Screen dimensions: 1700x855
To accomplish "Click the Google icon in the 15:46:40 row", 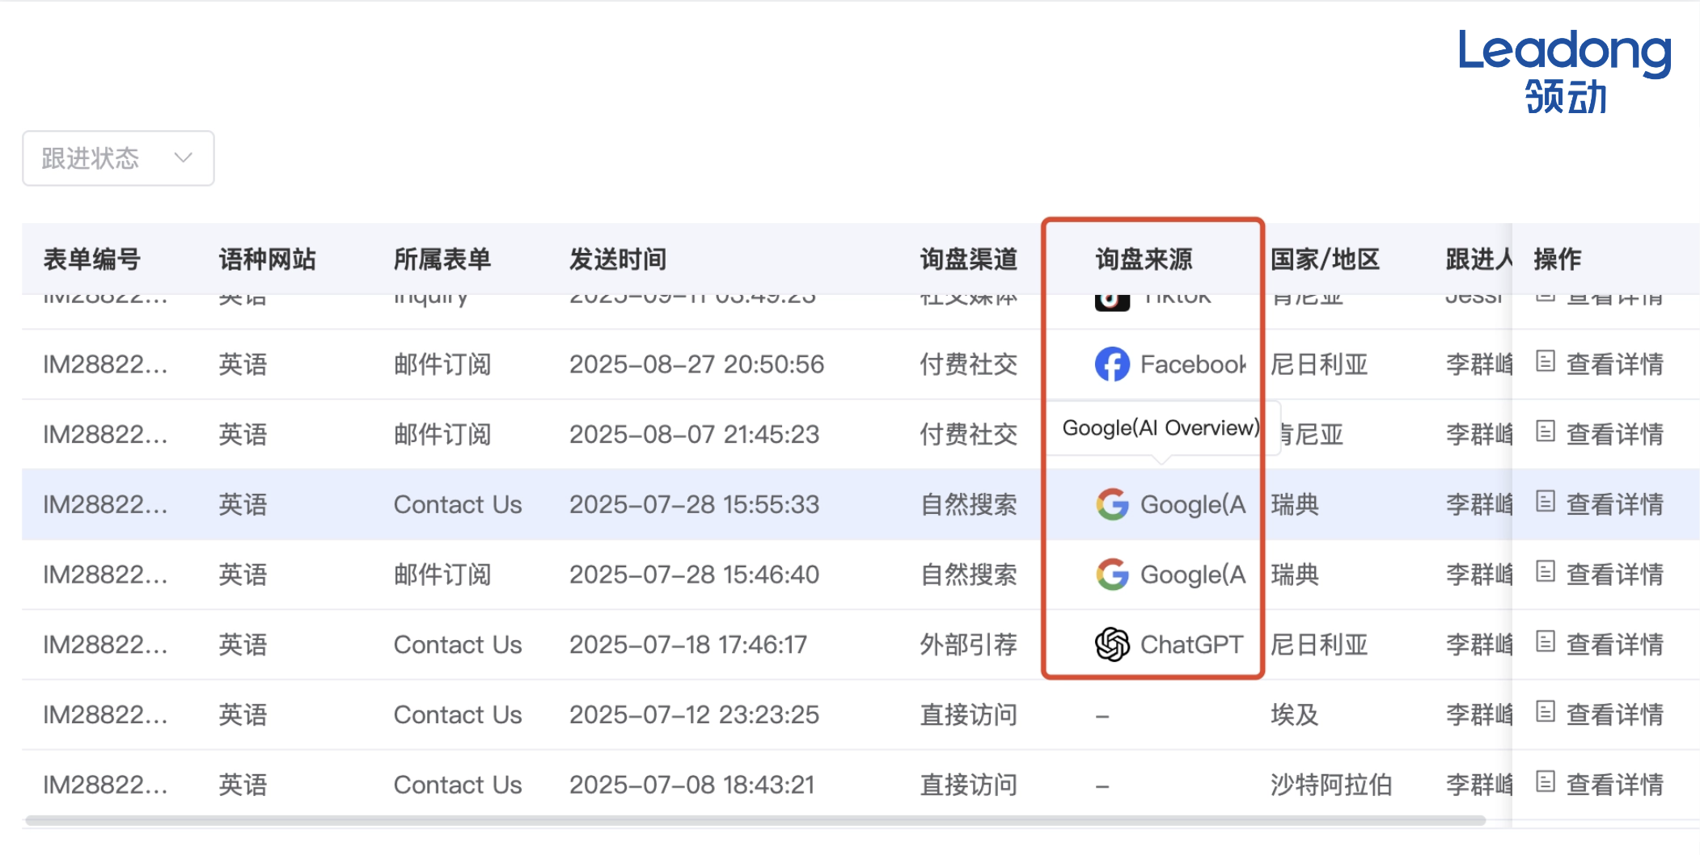I will (1112, 575).
